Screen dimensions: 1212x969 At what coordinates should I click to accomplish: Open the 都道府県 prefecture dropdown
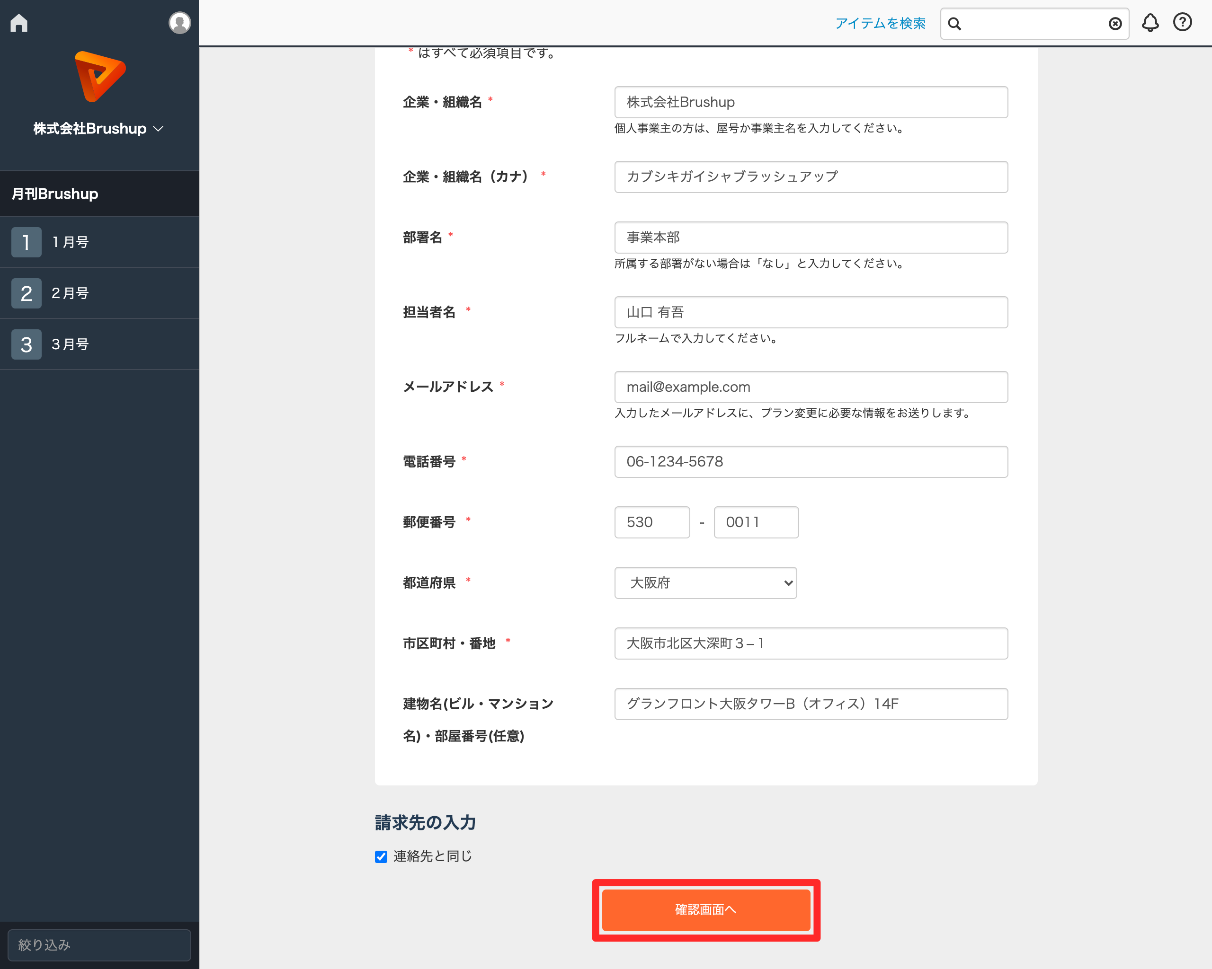[x=705, y=582]
